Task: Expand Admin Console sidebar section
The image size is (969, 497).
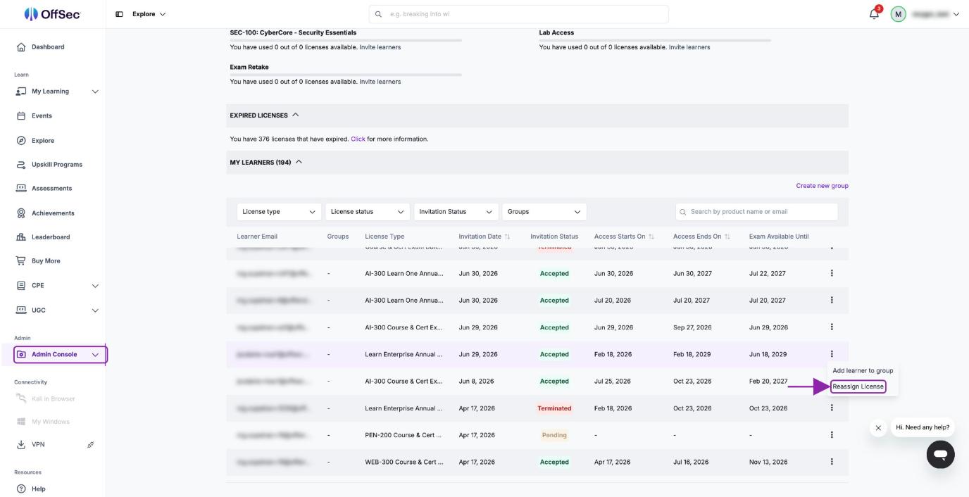Action: (95, 355)
